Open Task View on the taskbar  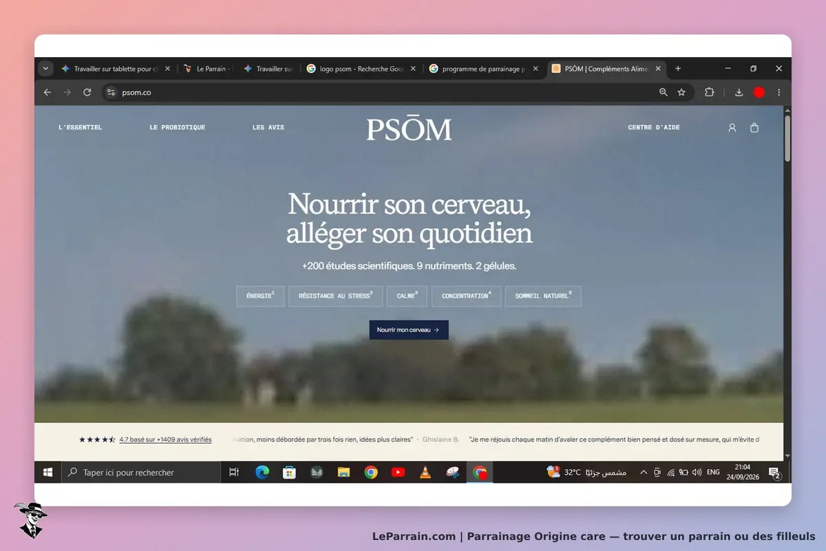point(234,472)
